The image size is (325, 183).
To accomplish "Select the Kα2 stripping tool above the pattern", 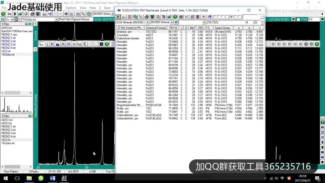I will point(79,44).
